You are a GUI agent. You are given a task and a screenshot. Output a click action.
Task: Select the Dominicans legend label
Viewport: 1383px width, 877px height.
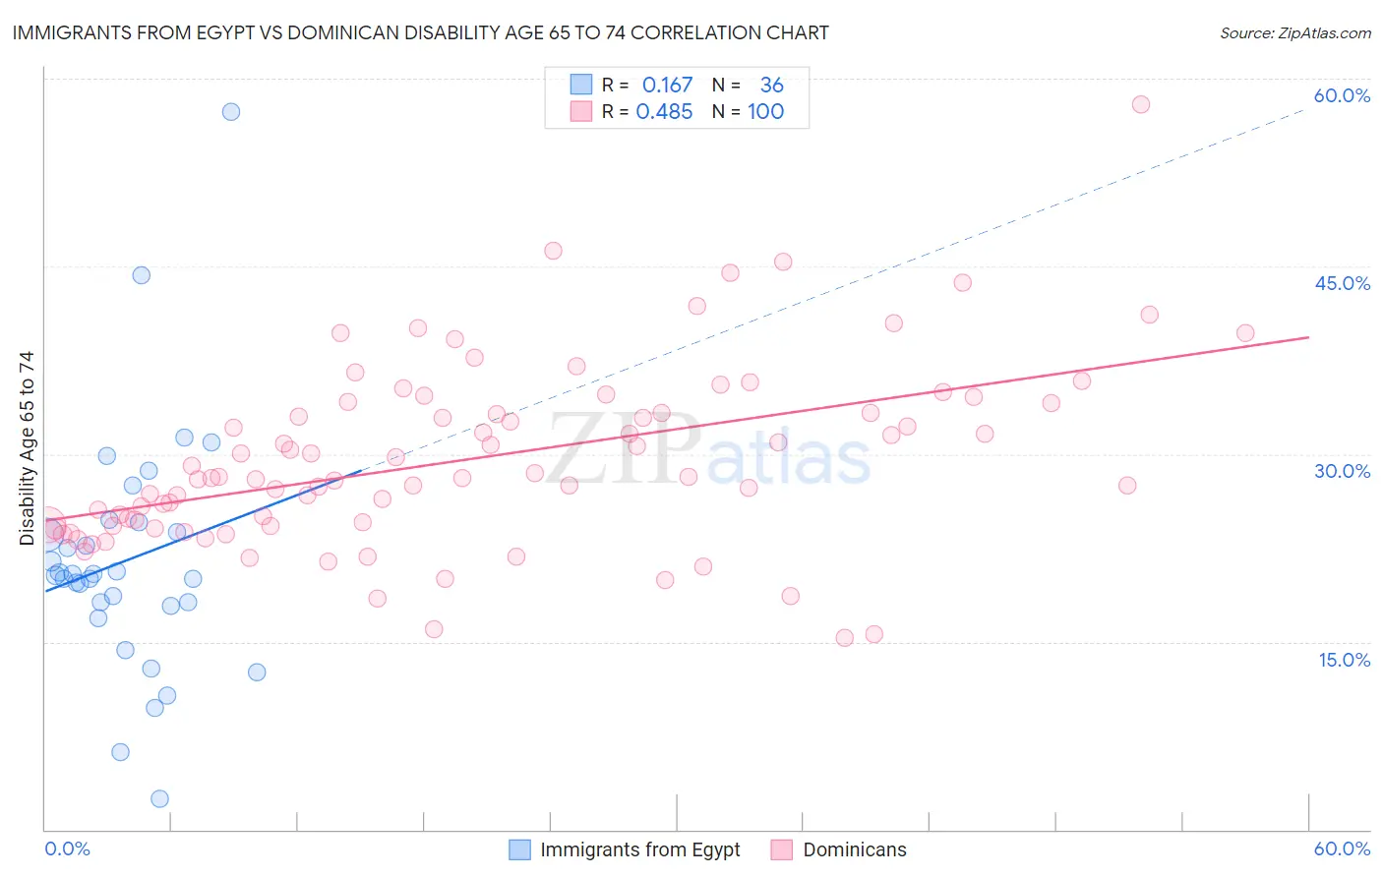(x=855, y=849)
